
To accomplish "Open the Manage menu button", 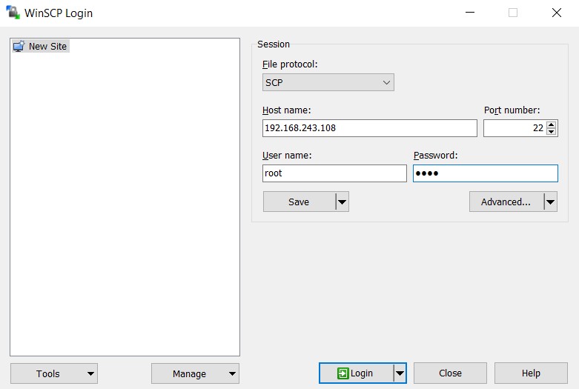I will point(195,373).
